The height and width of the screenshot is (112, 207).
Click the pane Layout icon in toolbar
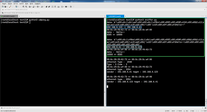point(66,7)
